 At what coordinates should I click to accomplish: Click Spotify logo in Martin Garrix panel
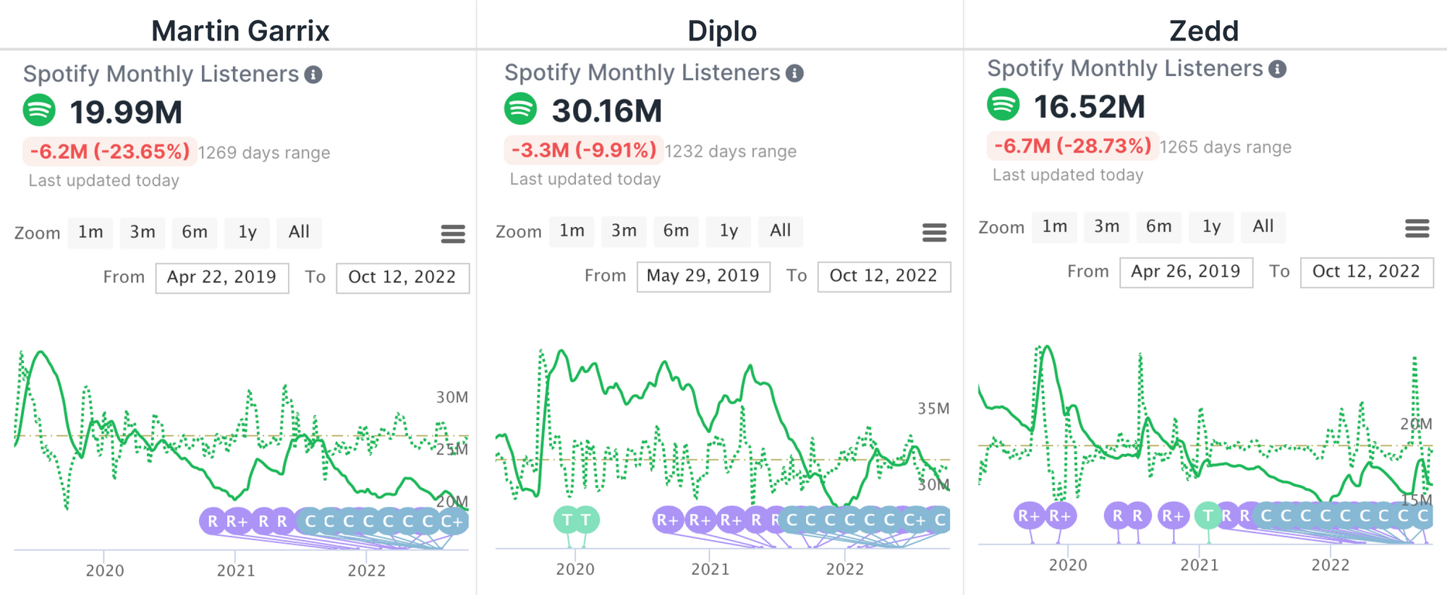39,111
